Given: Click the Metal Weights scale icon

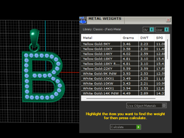Looking at the screenshot, I should [x=83, y=20].
